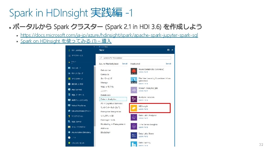Click the storage account icon in sidebar

(x=69, y=127)
